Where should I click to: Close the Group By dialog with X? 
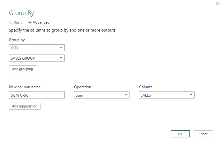tap(218, 4)
